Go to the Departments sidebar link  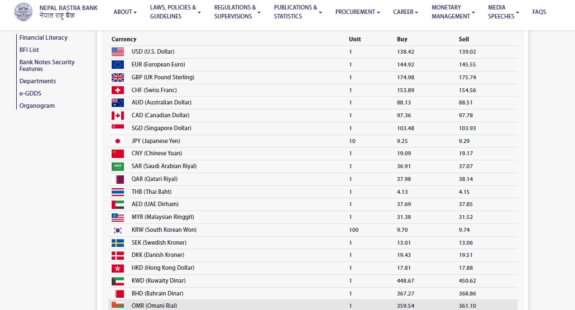(x=38, y=81)
